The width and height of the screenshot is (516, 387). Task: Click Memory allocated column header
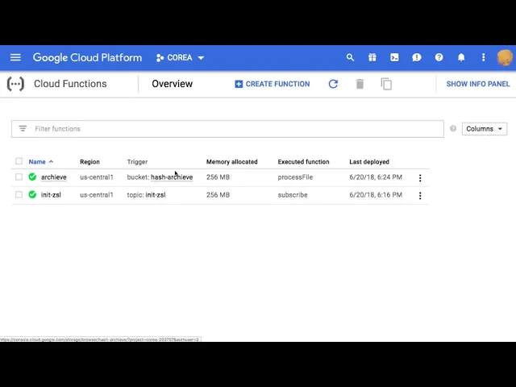(x=232, y=161)
